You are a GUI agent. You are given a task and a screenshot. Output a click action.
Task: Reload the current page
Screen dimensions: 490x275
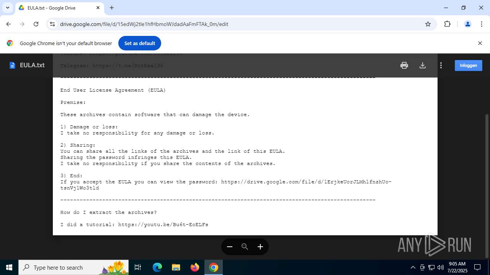pos(36,24)
